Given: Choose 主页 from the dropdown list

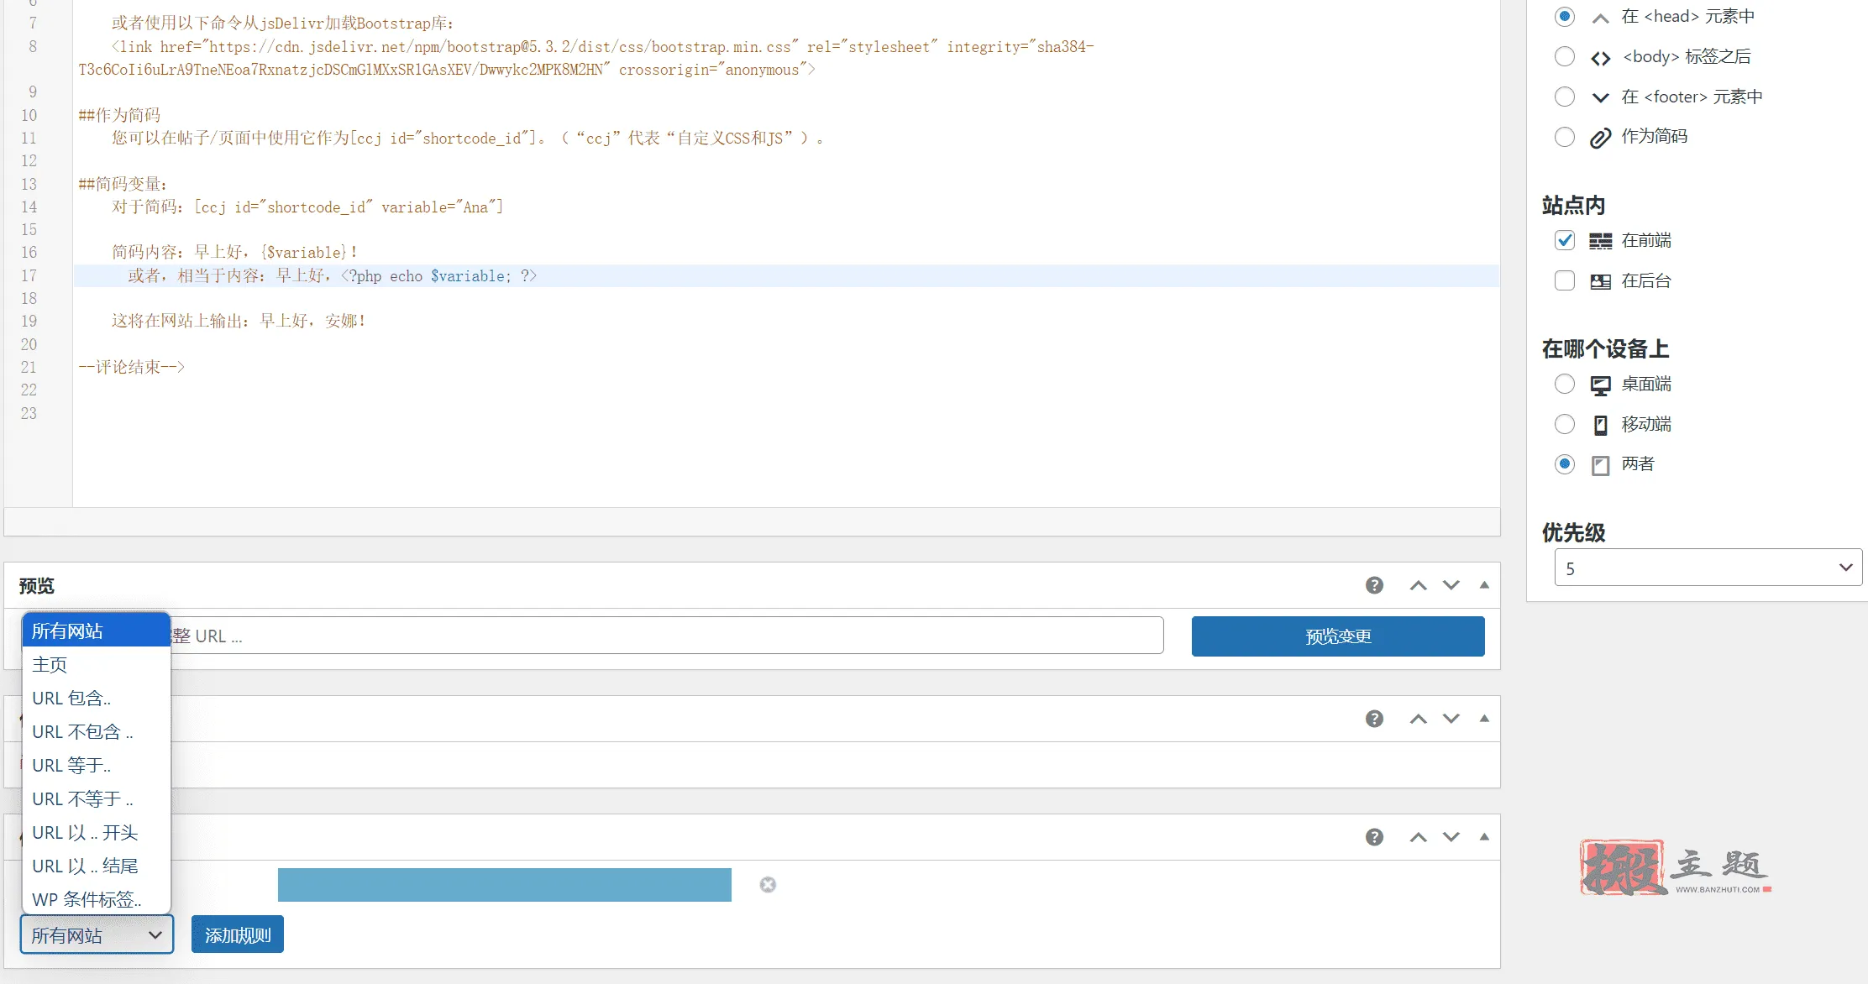Looking at the screenshot, I should pos(97,664).
